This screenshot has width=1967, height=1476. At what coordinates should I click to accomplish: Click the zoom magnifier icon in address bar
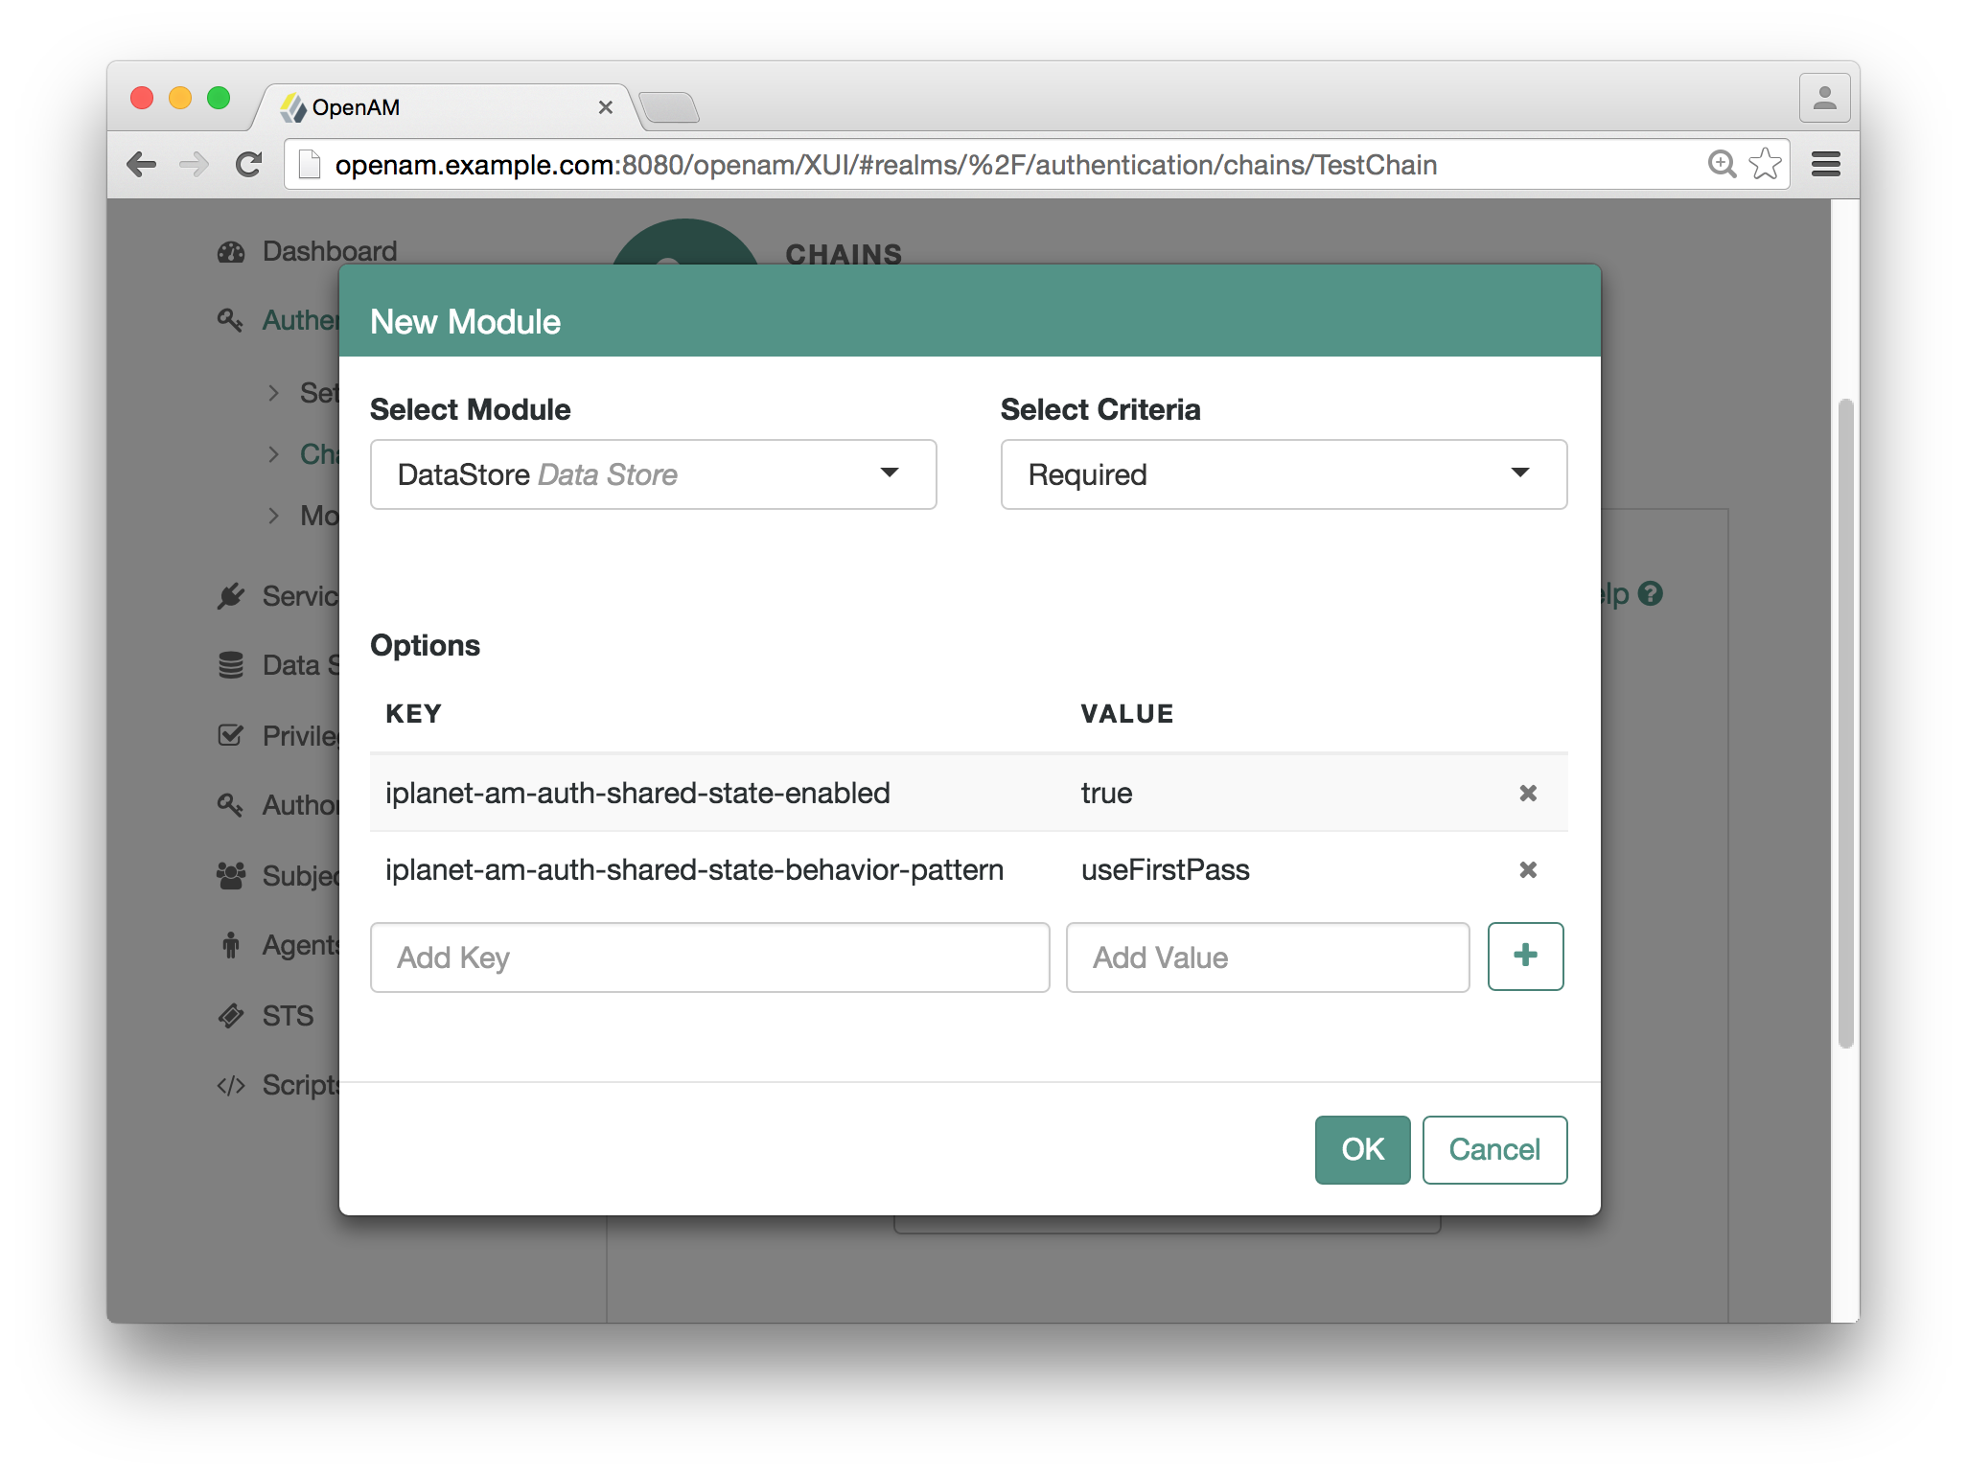[x=1722, y=164]
